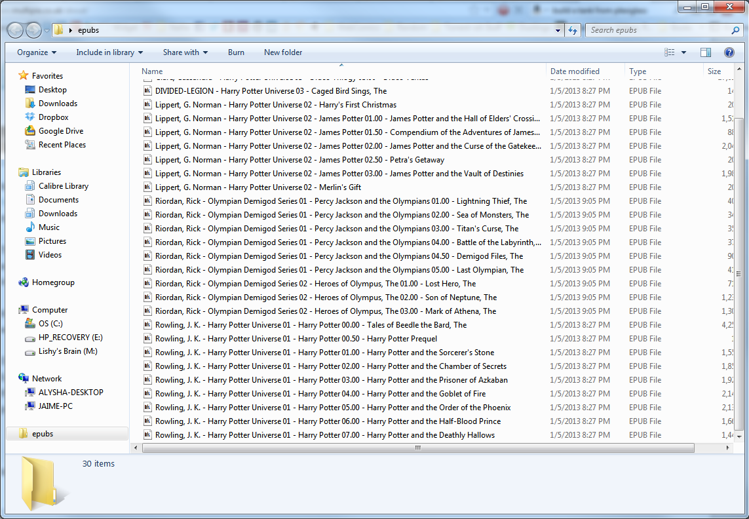Image resolution: width=749 pixels, height=519 pixels.
Task: Click the magnifier icon in search box
Action: coord(736,30)
